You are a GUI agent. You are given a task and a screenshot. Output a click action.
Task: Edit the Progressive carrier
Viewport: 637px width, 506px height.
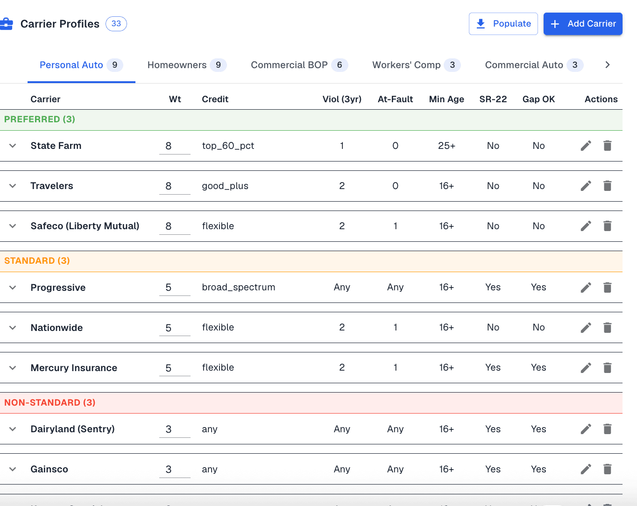pos(586,288)
